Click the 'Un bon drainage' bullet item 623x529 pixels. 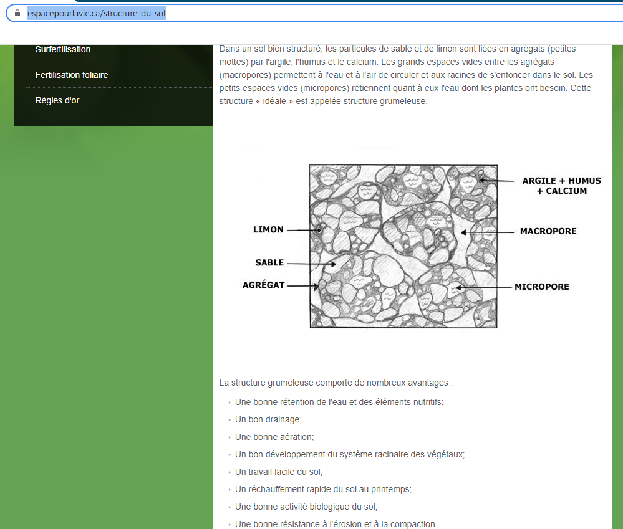[268, 420]
